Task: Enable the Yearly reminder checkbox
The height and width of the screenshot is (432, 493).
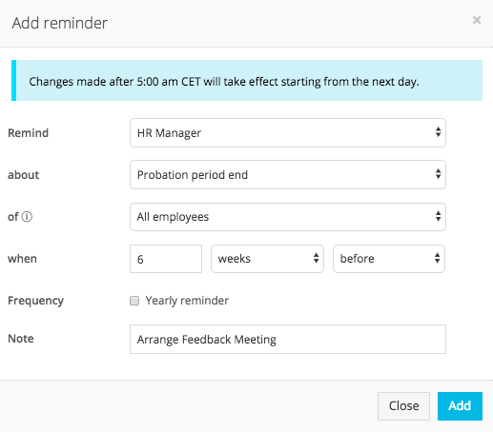Action: point(134,301)
